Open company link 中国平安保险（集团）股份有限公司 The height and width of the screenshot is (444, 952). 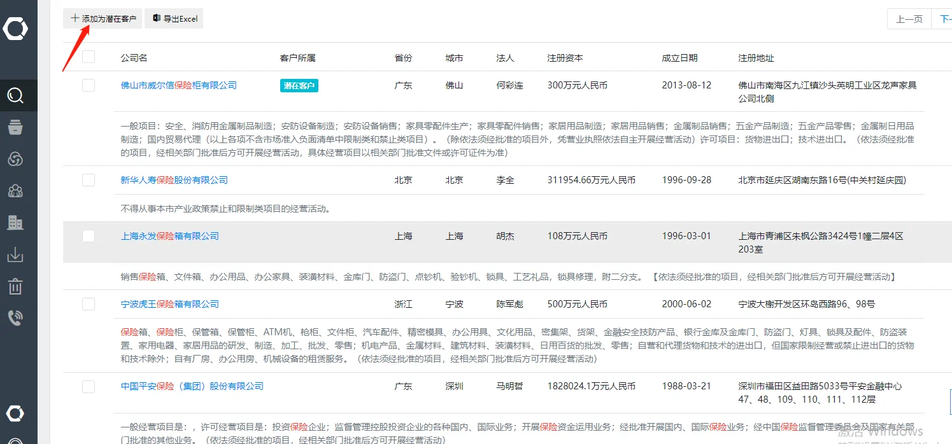[x=192, y=386]
